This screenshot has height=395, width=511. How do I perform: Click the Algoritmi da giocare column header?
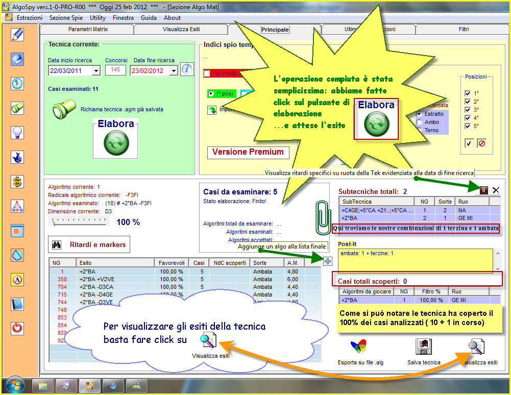tap(367, 291)
